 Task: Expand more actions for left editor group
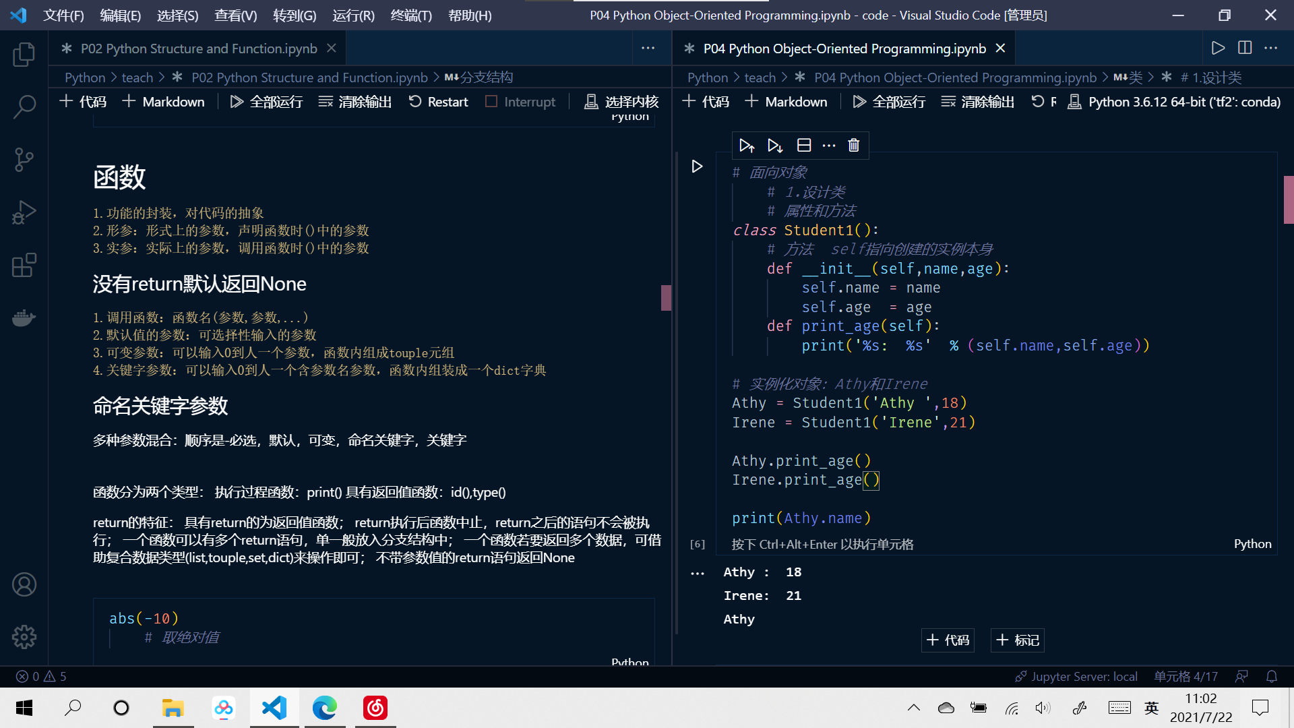tap(648, 48)
